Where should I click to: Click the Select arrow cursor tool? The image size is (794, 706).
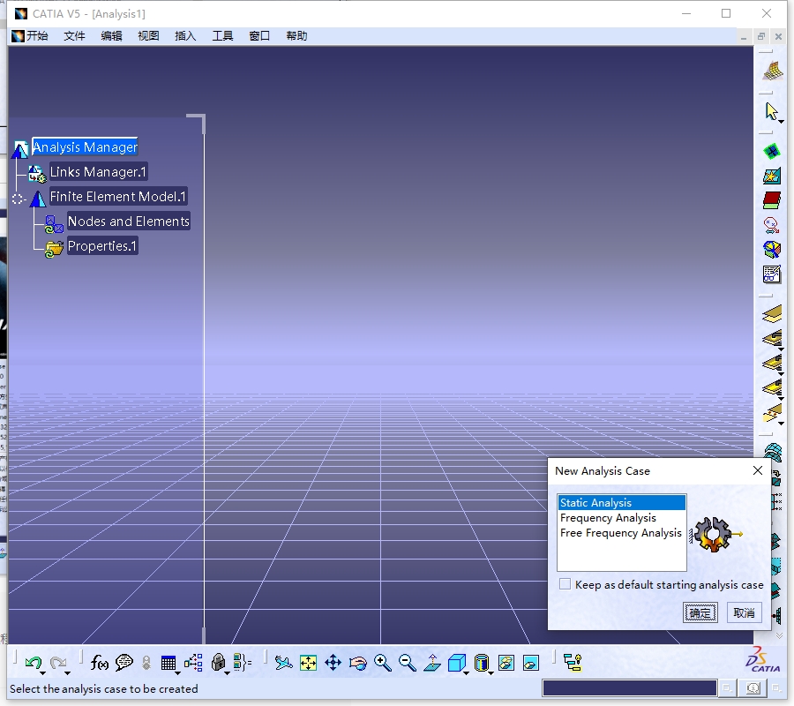(771, 111)
